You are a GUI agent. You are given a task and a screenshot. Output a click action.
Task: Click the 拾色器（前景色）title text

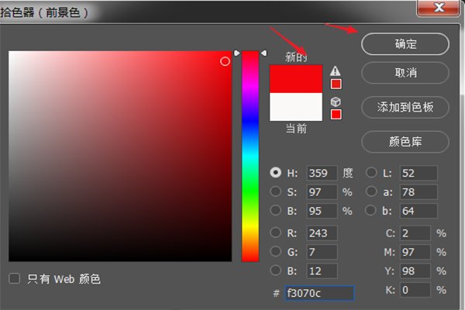[x=44, y=12]
